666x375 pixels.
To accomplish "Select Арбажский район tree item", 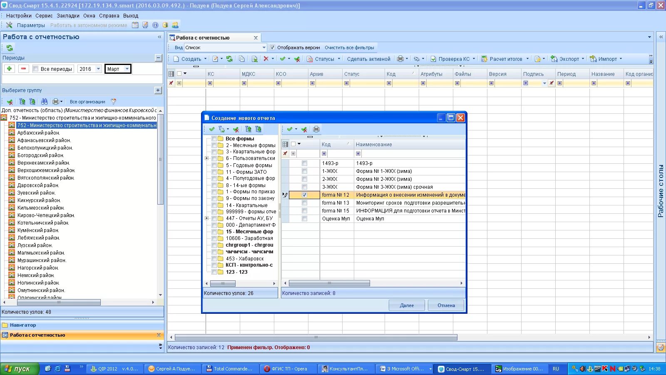I will [38, 133].
